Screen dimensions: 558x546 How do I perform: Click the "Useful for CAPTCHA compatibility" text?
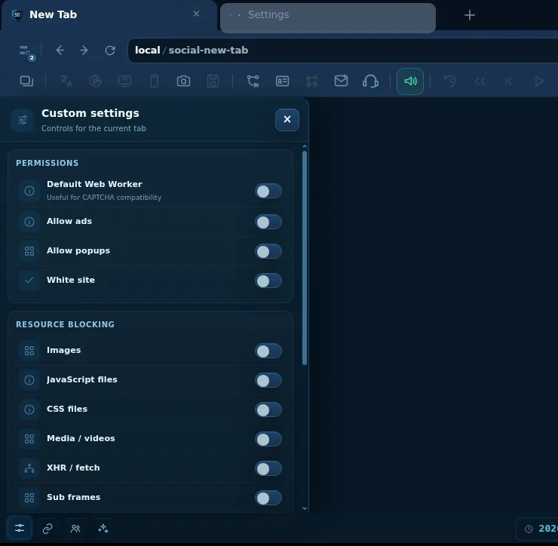click(x=104, y=197)
